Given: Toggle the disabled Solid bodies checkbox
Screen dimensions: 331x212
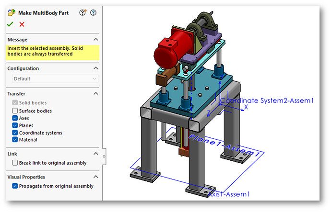Looking at the screenshot, I should (15, 102).
